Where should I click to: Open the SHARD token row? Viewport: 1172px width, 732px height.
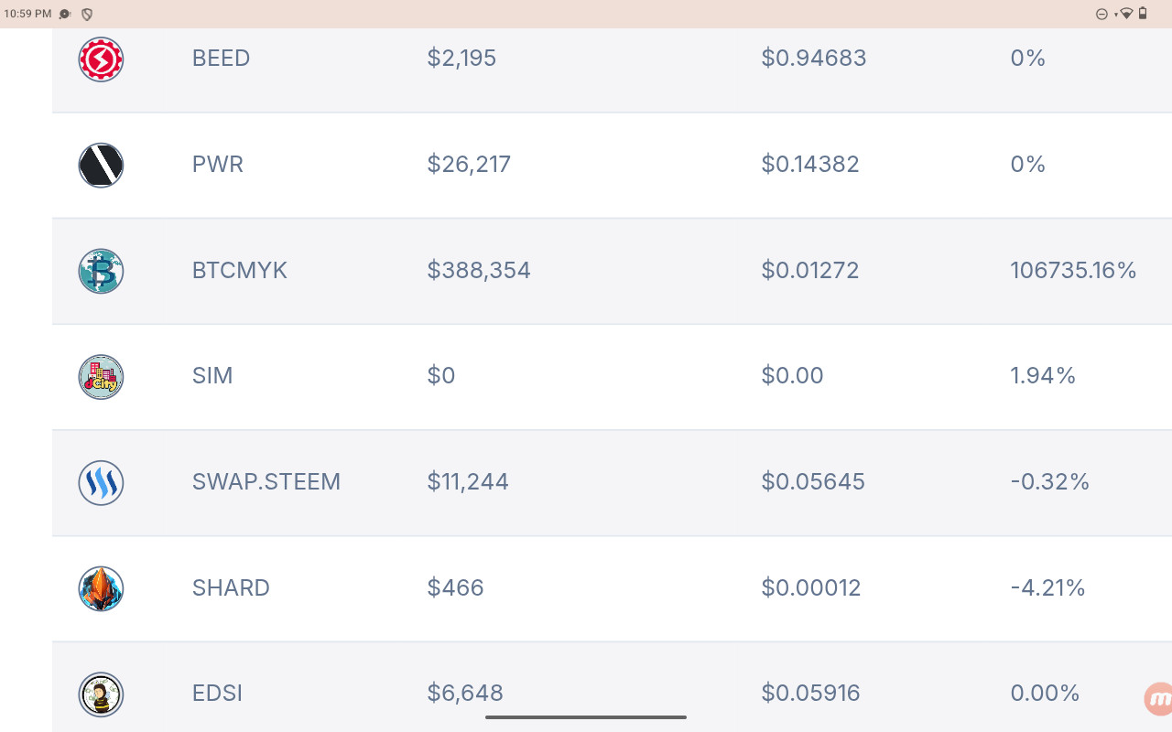click(231, 588)
